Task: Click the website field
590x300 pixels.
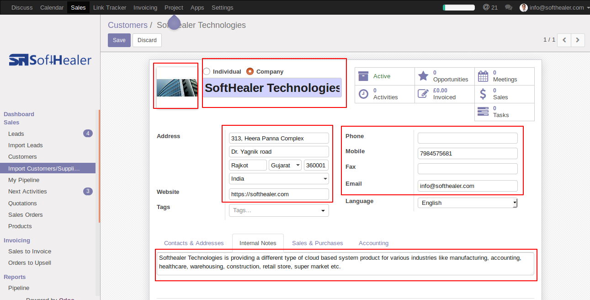Action: tap(279, 194)
